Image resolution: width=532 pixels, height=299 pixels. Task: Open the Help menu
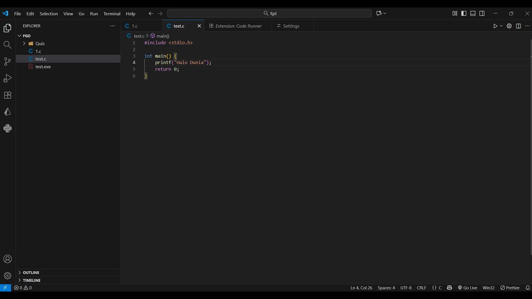pyautogui.click(x=131, y=14)
